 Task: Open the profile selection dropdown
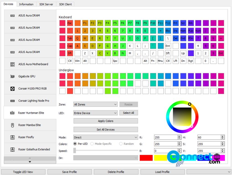tap(209, 172)
